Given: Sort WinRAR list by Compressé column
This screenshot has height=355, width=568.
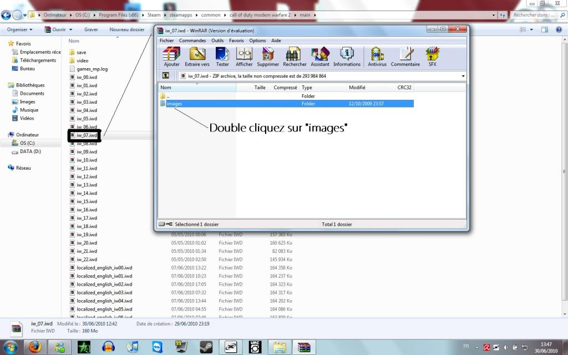Looking at the screenshot, I should 283,87.
